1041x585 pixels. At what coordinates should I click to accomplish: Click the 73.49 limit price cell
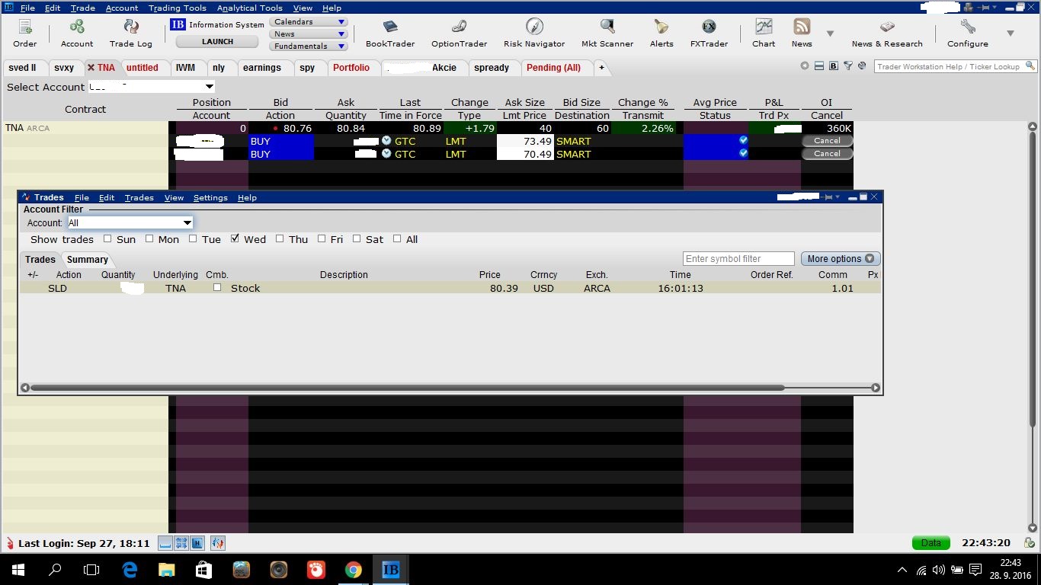pos(525,141)
